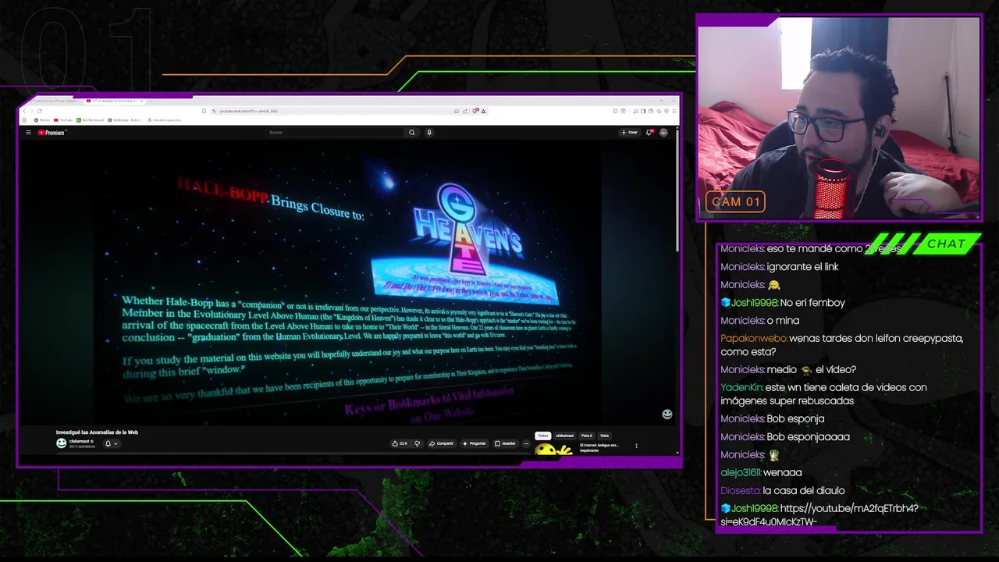
Task: Focus the YouTube Buscar search field
Action: [336, 133]
